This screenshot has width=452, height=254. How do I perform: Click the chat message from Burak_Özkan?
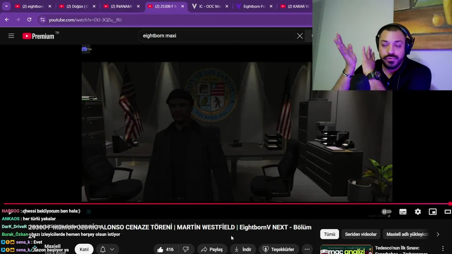61,234
